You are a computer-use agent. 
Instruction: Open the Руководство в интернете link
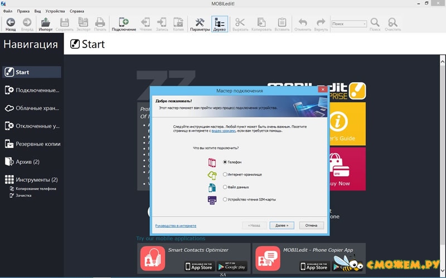tap(176, 226)
